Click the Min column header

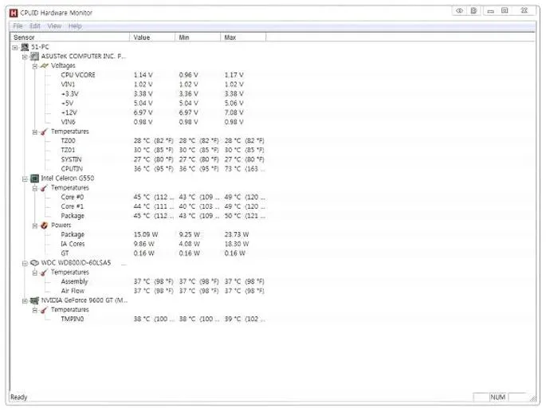click(x=198, y=37)
